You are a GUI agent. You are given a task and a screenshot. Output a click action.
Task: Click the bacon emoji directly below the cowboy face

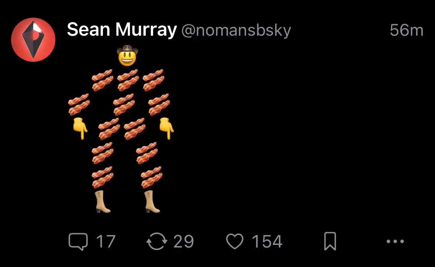(x=128, y=80)
